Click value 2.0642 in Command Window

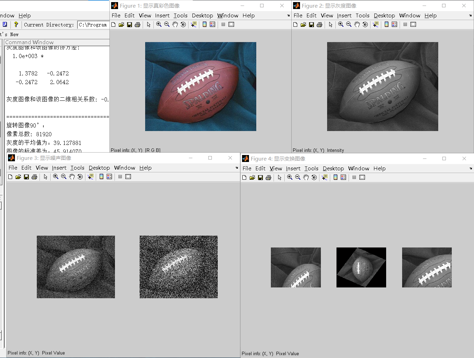click(x=59, y=82)
